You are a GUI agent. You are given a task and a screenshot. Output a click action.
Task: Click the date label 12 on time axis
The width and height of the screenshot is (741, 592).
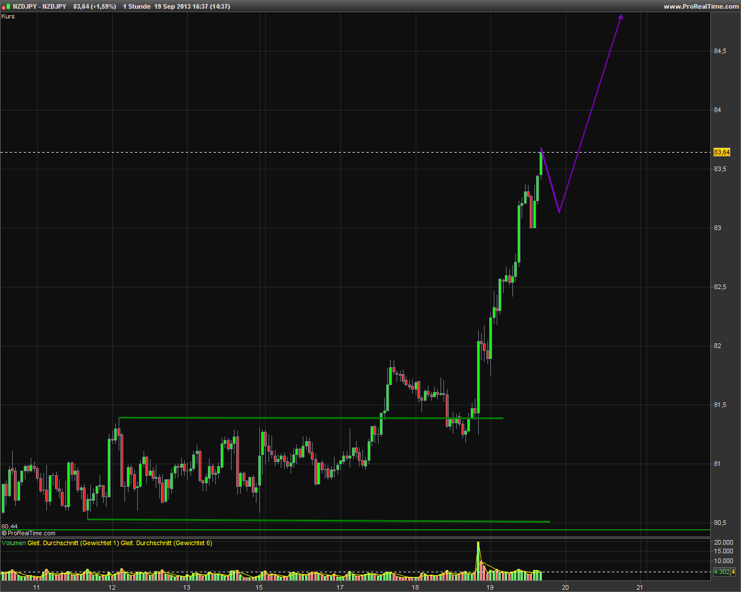tap(112, 587)
